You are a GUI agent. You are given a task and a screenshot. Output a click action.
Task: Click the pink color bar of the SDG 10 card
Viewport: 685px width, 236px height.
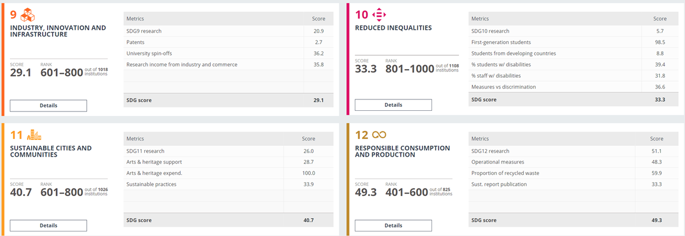tap(347, 59)
